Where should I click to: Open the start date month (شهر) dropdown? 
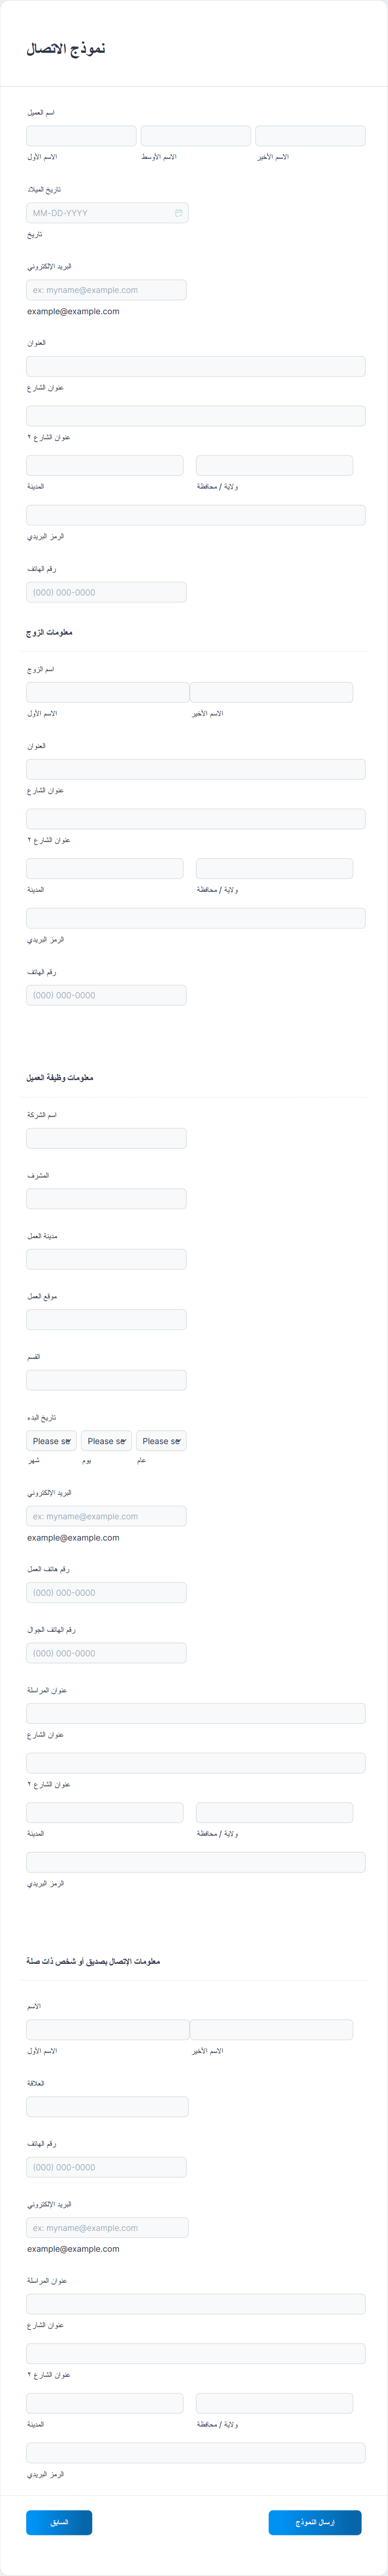coord(51,1441)
